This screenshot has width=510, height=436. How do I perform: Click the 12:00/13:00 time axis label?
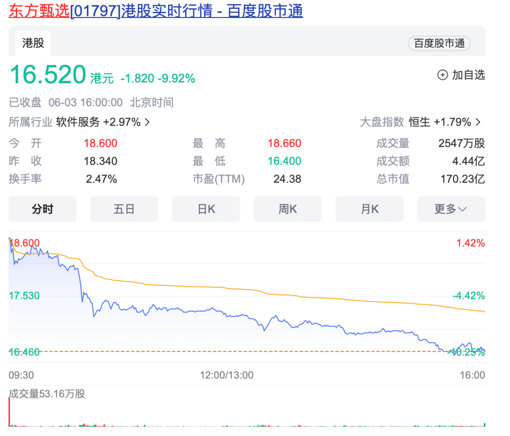coord(227,375)
